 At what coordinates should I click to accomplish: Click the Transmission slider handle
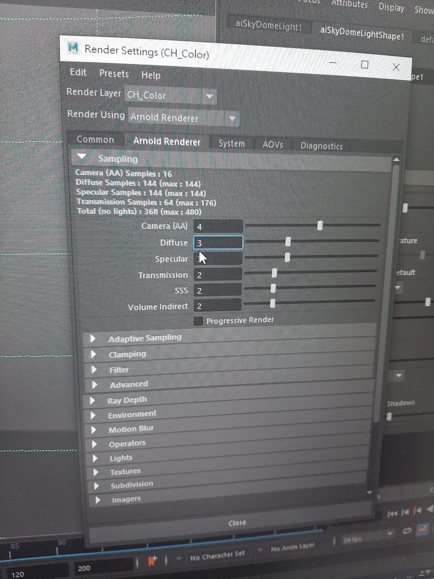click(274, 273)
